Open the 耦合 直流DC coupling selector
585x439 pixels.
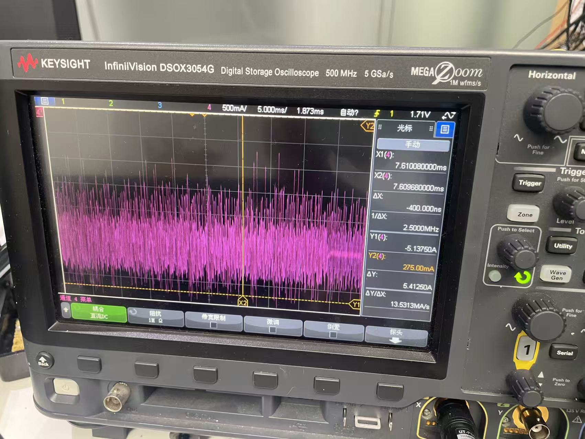[x=99, y=313]
